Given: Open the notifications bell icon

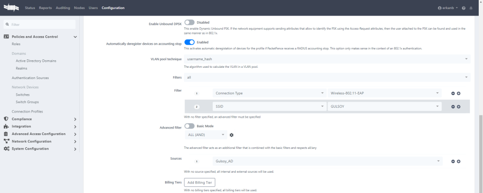Looking at the screenshot, I should [470, 8].
